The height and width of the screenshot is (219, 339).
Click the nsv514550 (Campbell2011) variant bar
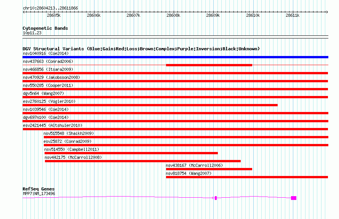131,153
